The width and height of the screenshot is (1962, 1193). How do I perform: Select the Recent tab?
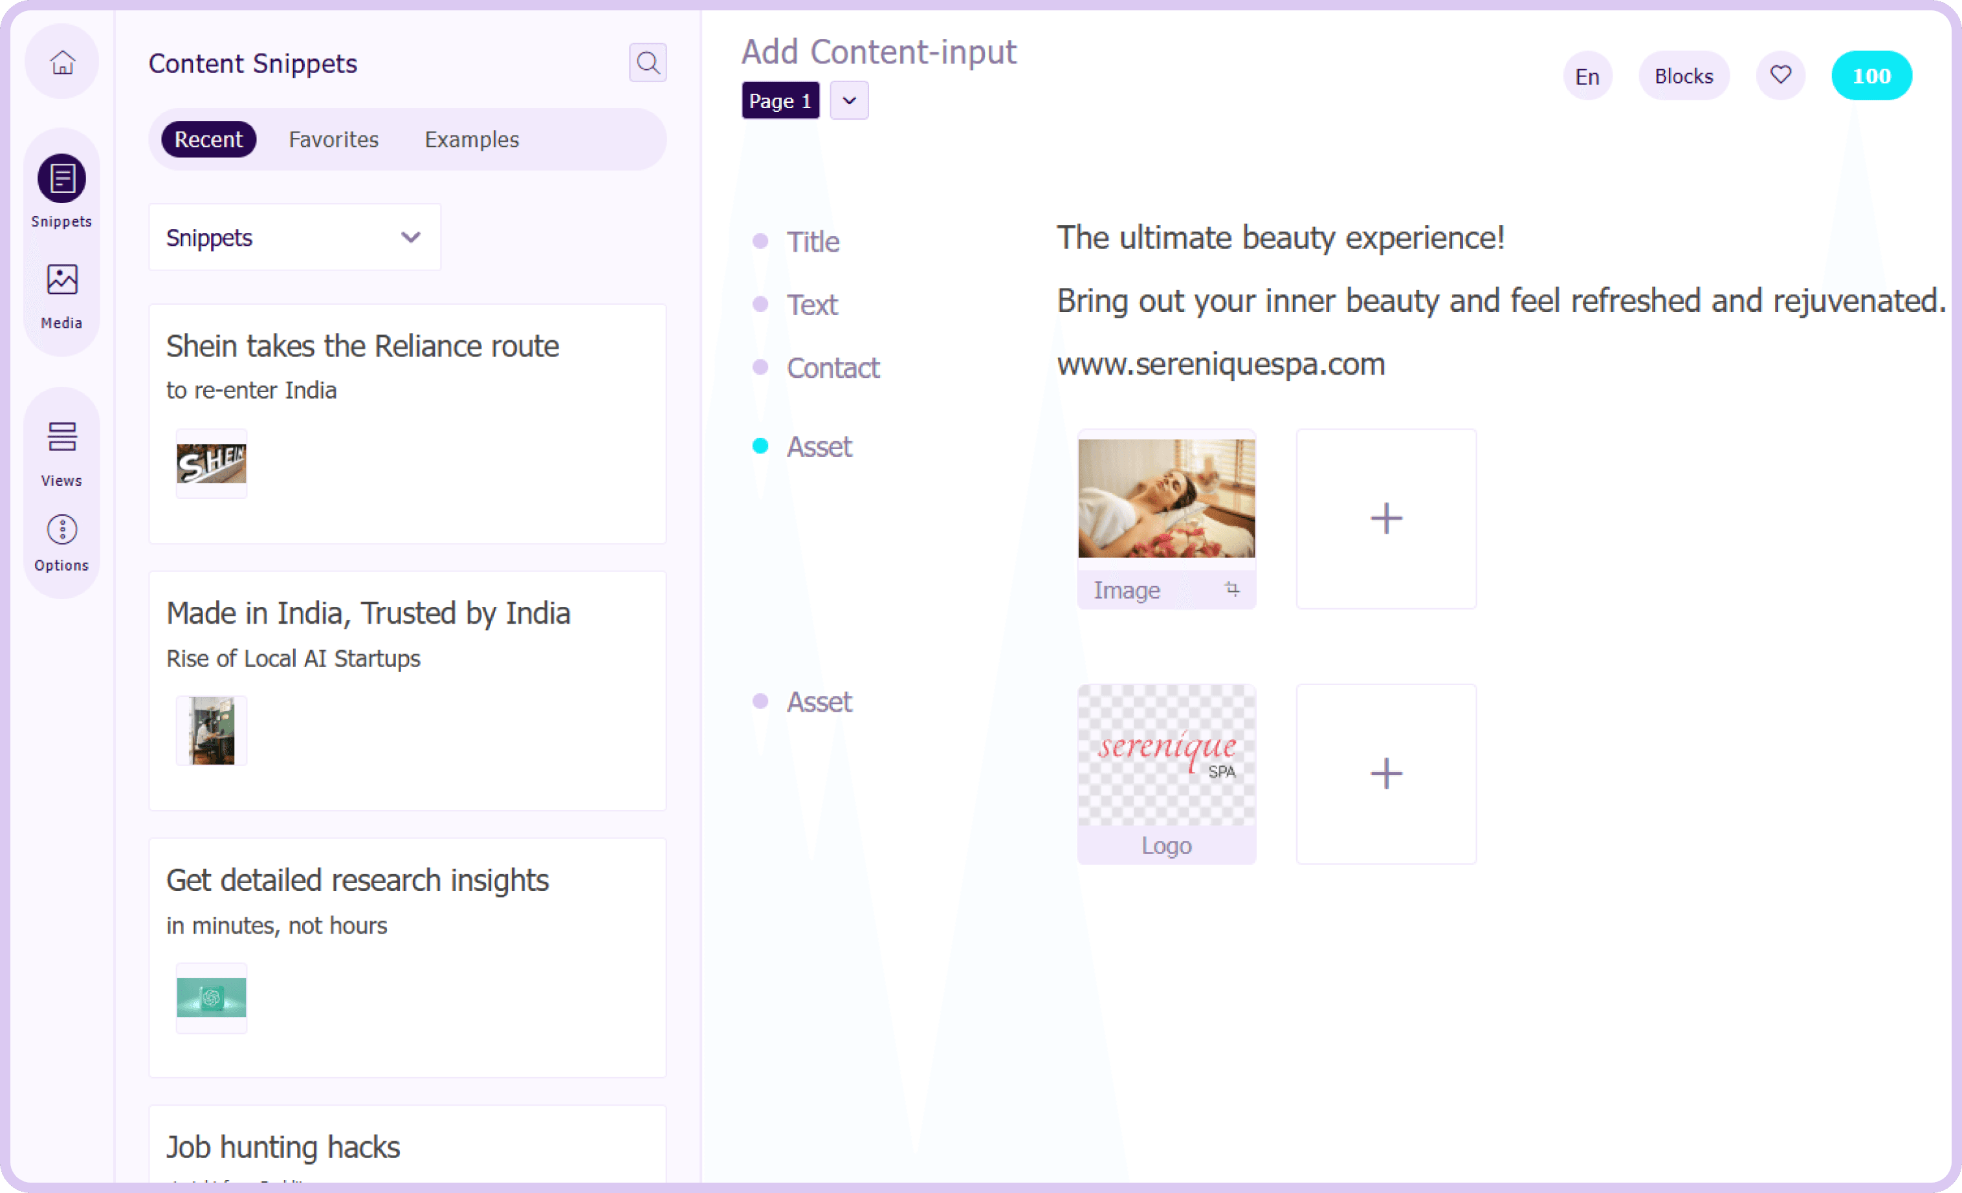tap(208, 139)
